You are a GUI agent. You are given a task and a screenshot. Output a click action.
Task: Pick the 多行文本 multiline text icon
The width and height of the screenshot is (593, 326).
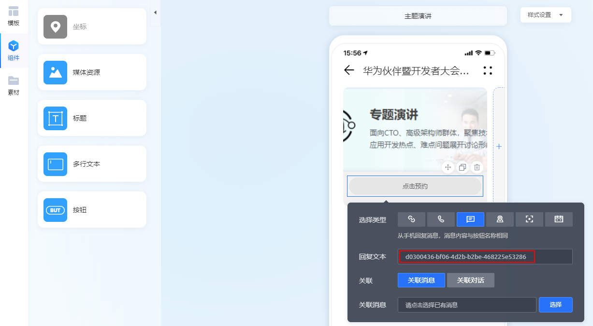(x=55, y=164)
